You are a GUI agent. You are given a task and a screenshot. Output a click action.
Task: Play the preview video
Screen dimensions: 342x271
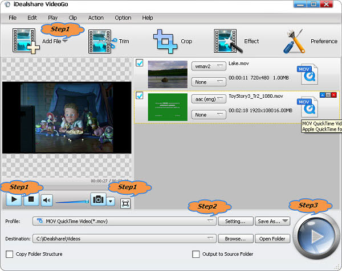[14, 199]
